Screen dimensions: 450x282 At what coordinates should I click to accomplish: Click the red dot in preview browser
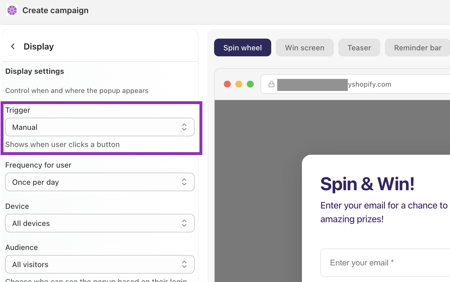(227, 84)
